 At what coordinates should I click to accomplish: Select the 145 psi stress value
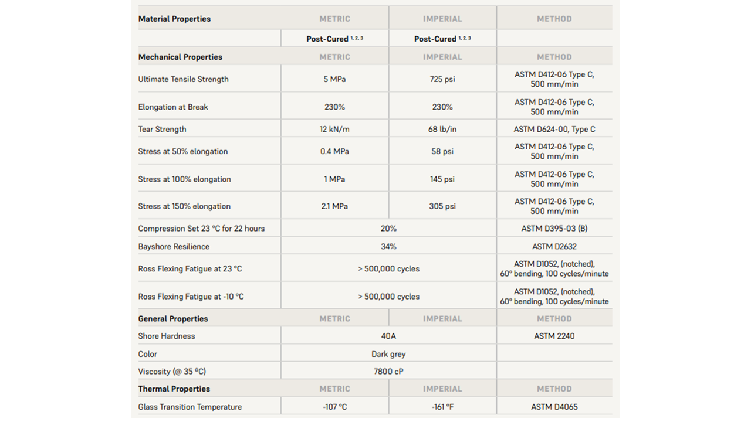tap(442, 179)
